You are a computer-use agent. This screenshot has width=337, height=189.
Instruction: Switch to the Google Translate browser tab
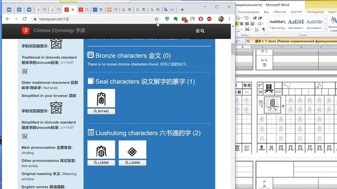[x=169, y=9]
